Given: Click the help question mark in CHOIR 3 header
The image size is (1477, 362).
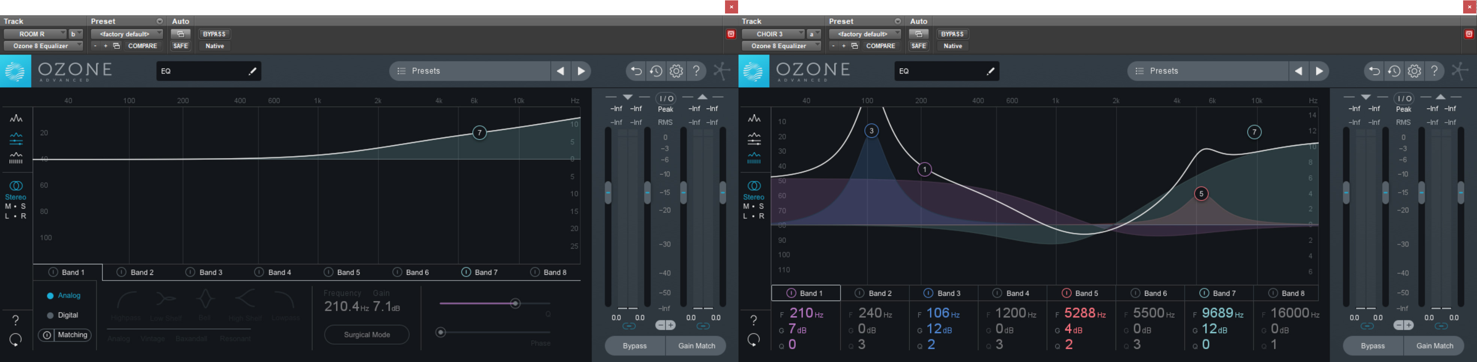Looking at the screenshot, I should coord(1434,71).
